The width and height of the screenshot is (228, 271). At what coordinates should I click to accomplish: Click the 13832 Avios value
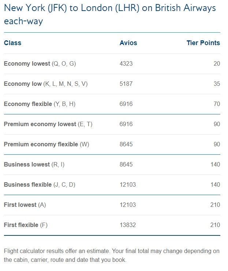pyautogui.click(x=128, y=225)
